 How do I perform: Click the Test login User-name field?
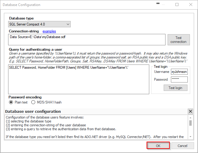point(179,72)
